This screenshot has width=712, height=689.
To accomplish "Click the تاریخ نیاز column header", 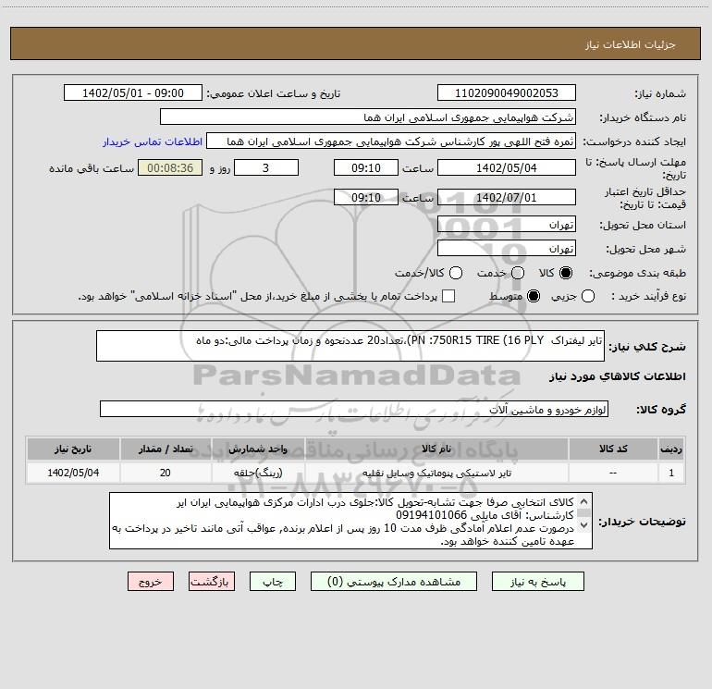I will tap(73, 449).
